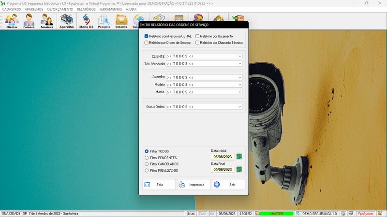Click the Data Inicial date field

coord(223,157)
